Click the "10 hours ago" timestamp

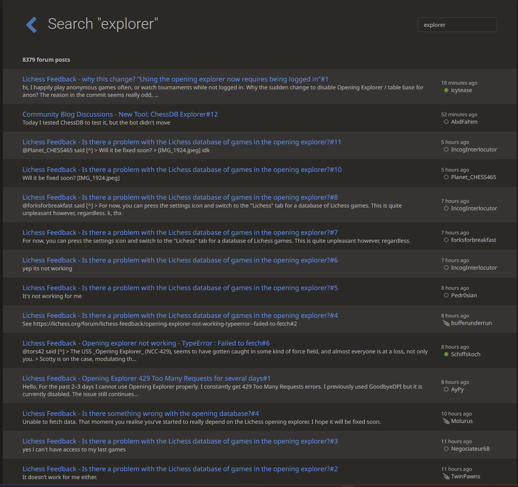click(457, 414)
